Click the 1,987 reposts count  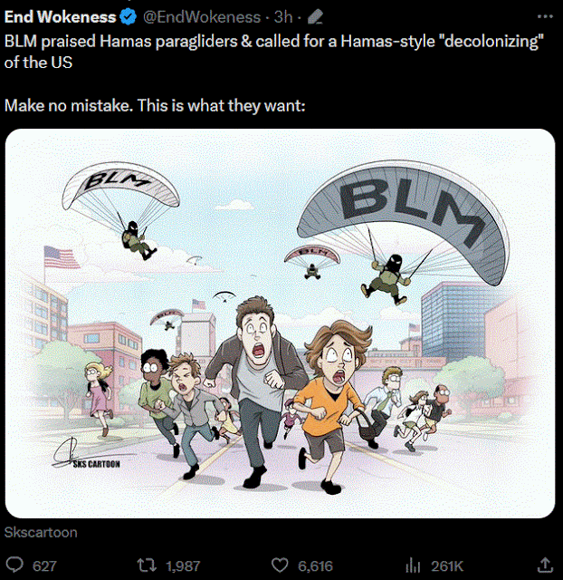[x=183, y=565]
